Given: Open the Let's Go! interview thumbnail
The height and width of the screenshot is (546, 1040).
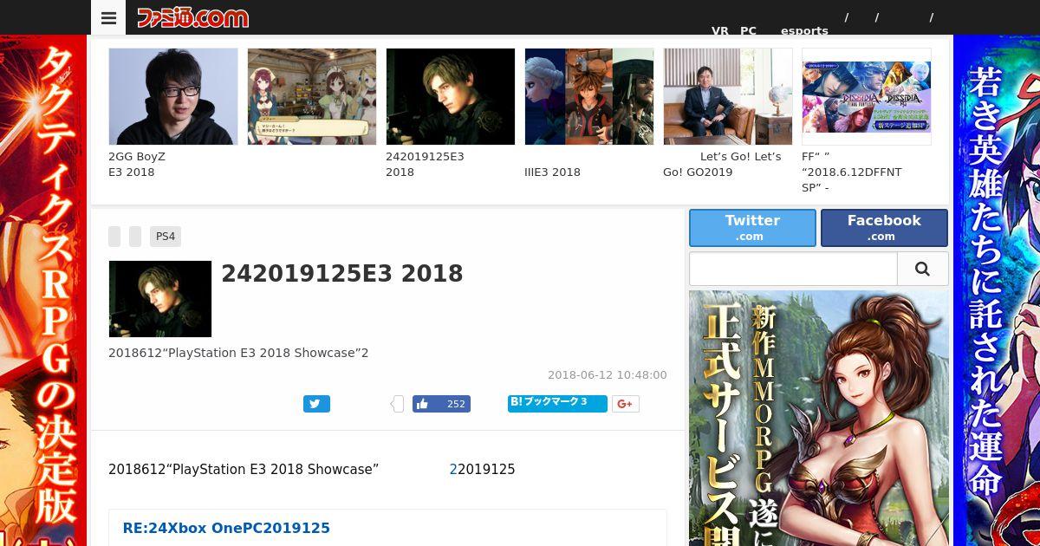Looking at the screenshot, I should pos(728,96).
